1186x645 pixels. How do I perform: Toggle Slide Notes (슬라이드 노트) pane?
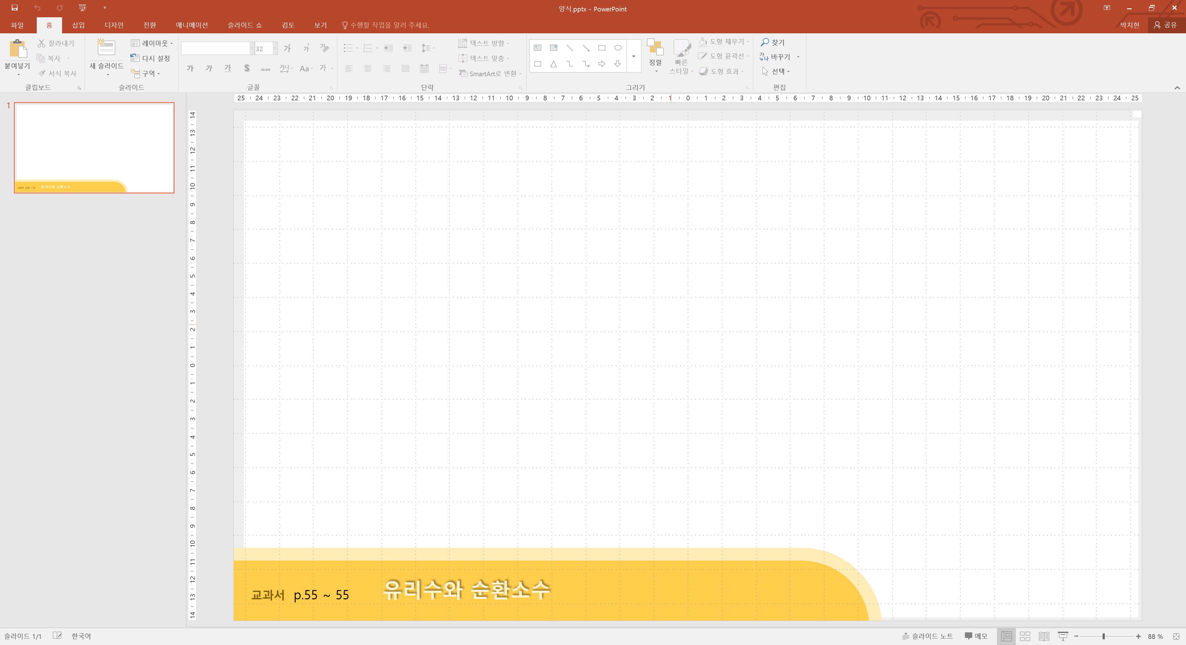click(x=927, y=636)
